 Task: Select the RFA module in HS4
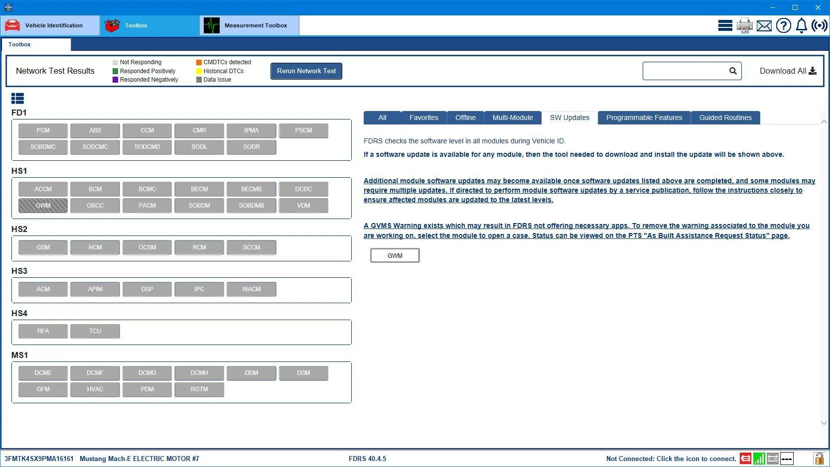point(43,331)
